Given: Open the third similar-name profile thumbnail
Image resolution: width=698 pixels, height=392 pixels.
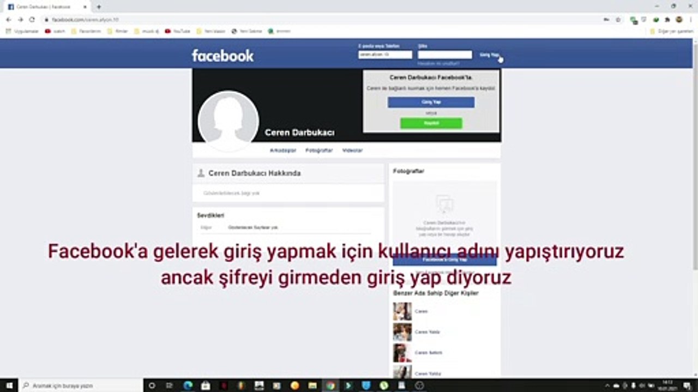Looking at the screenshot, I should (x=402, y=353).
